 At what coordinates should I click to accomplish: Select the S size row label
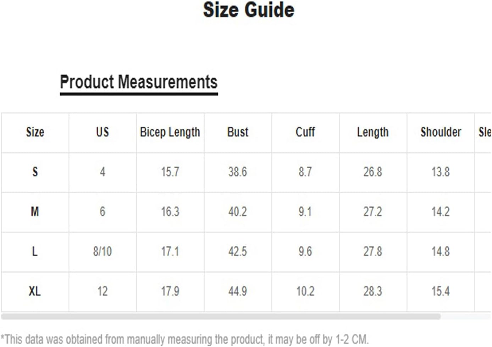35,172
